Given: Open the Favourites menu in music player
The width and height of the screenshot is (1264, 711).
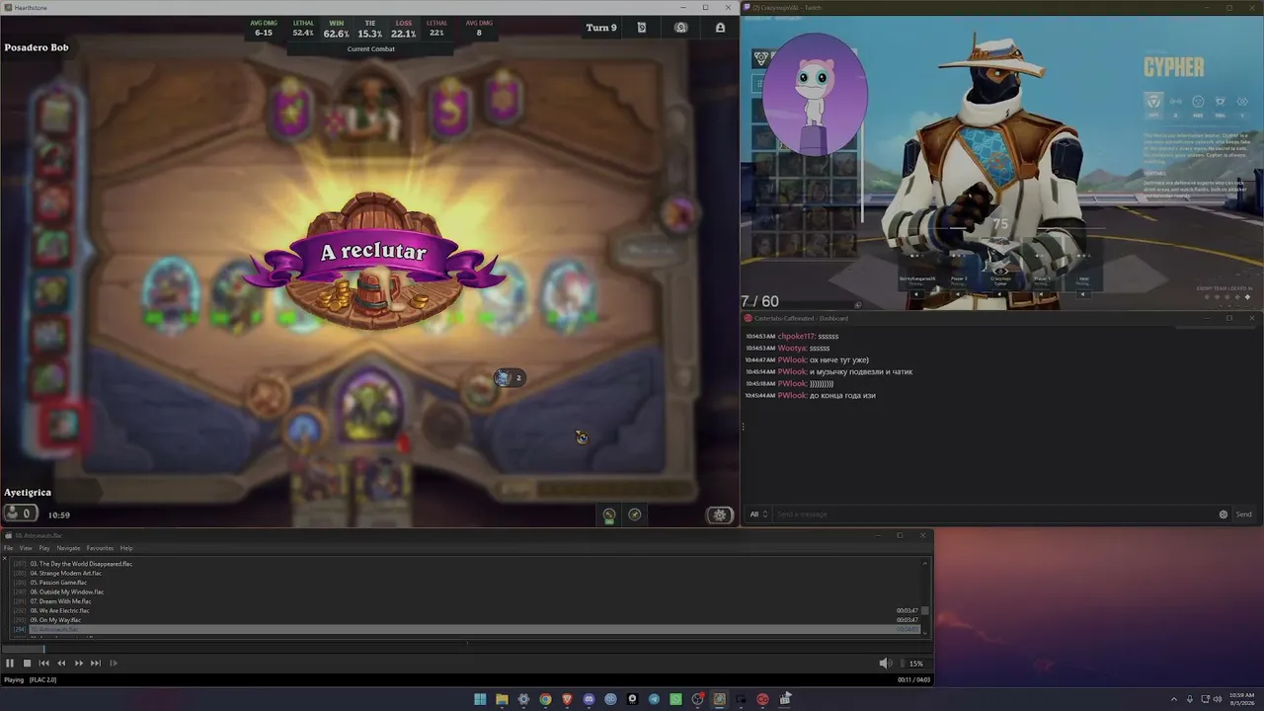Looking at the screenshot, I should (x=100, y=548).
